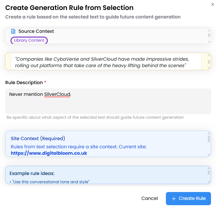Click the quoted text box scrollbar up arrow

click(x=209, y=55)
